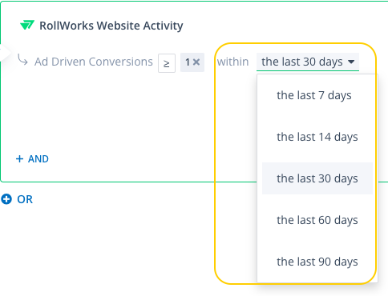388x296 pixels.
Task: Click the RollWorks Website Activity heading
Action: click(111, 26)
